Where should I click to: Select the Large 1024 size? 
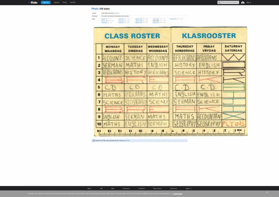coord(155,19)
